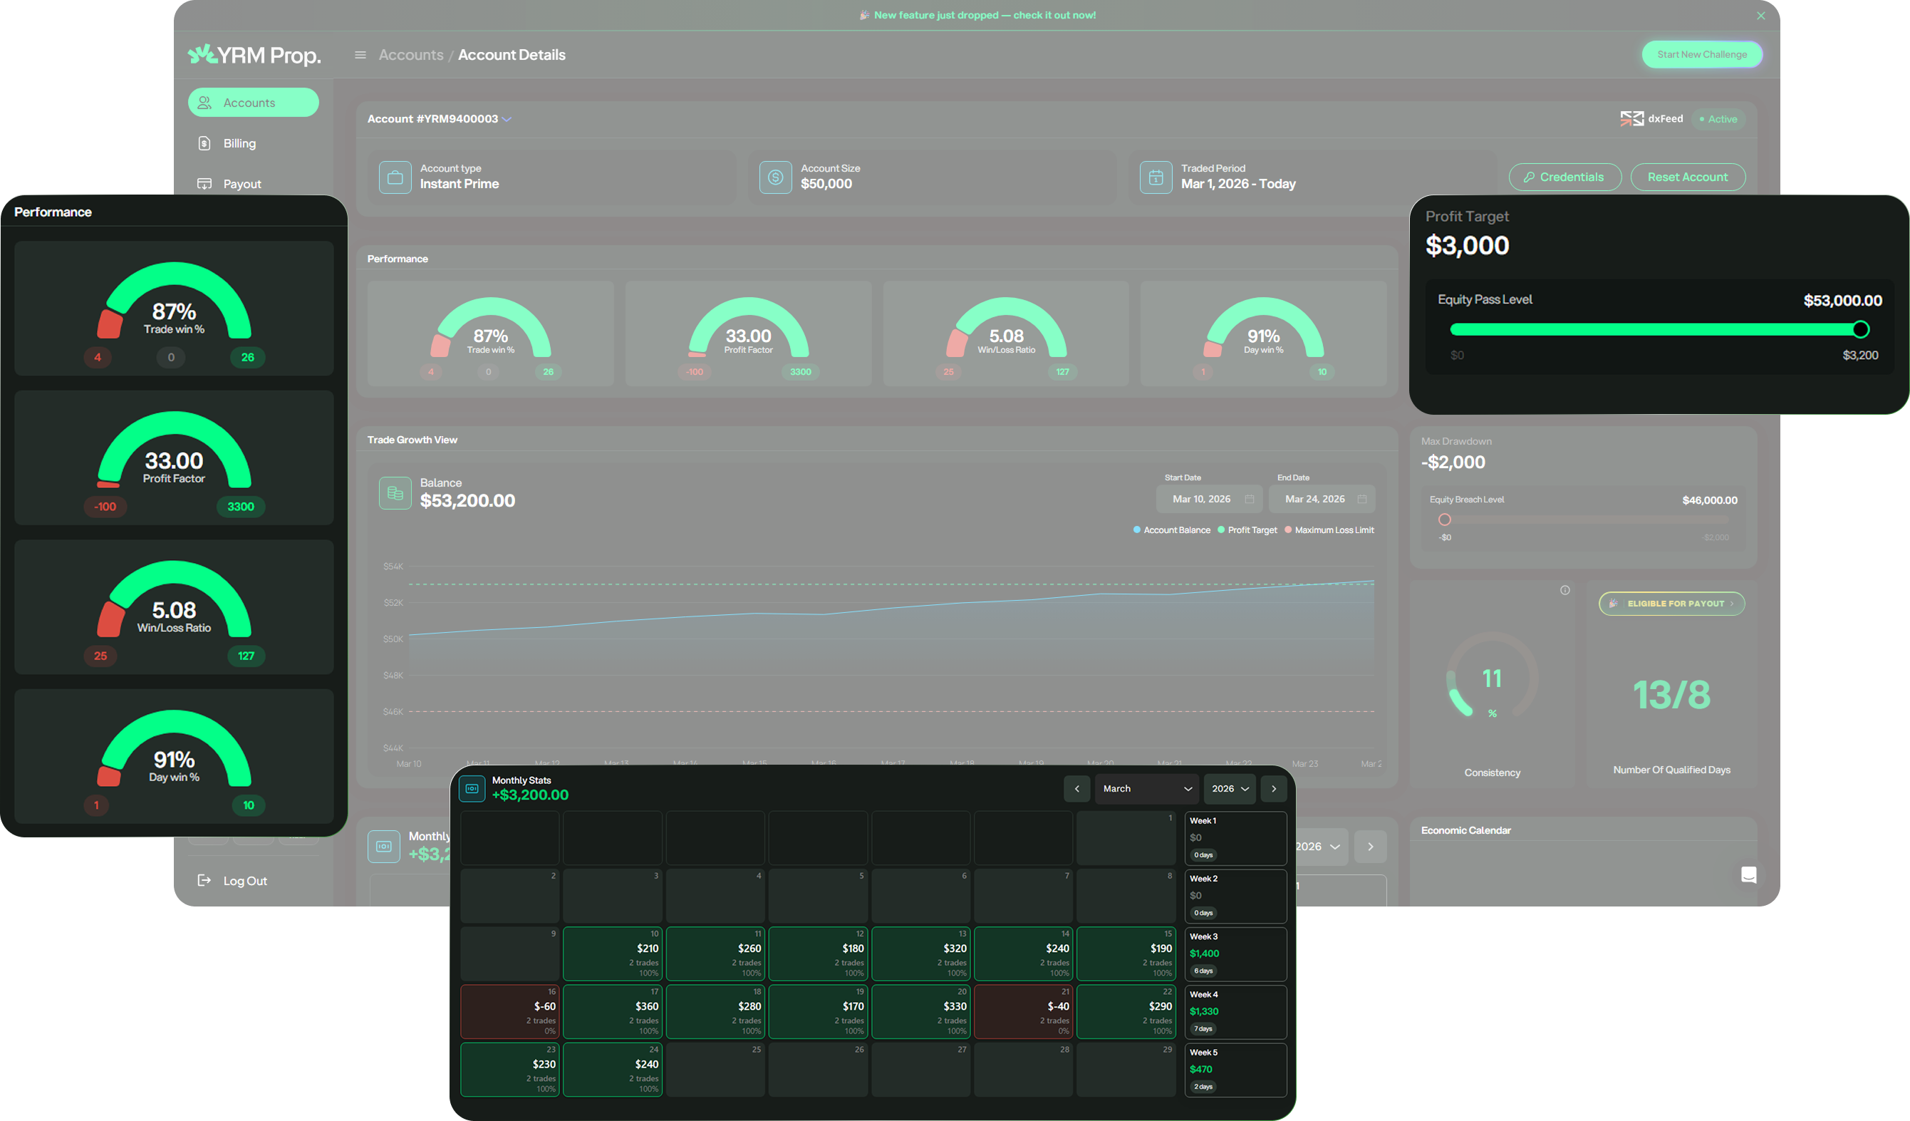Go to previous month in Monthly Stats
This screenshot has width=1910, height=1121.
point(1076,788)
